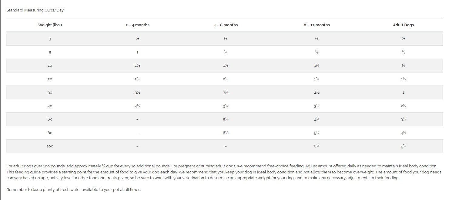The width and height of the screenshot is (449, 200).
Task: Select the weight cell for 20 lbs
Action: [x=50, y=79]
